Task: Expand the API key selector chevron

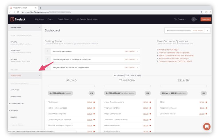Action: pyautogui.click(x=207, y=30)
